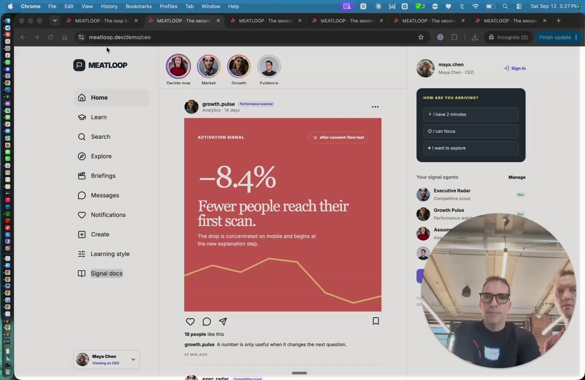The width and height of the screenshot is (585, 380).
Task: Choose 'I want to explore' option
Action: click(x=471, y=148)
